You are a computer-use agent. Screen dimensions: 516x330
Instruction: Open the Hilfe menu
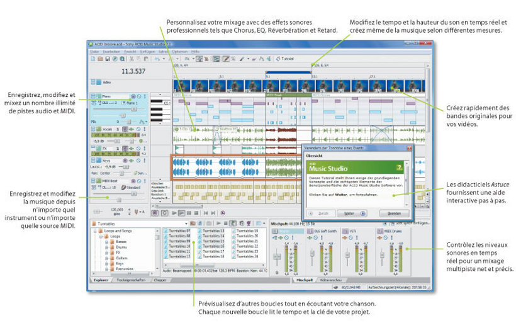[x=195, y=52]
